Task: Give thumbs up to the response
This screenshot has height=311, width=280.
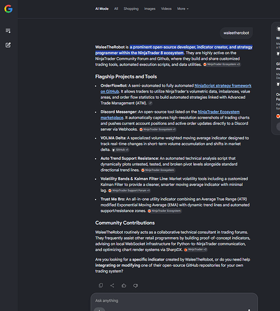Action: [124, 285]
